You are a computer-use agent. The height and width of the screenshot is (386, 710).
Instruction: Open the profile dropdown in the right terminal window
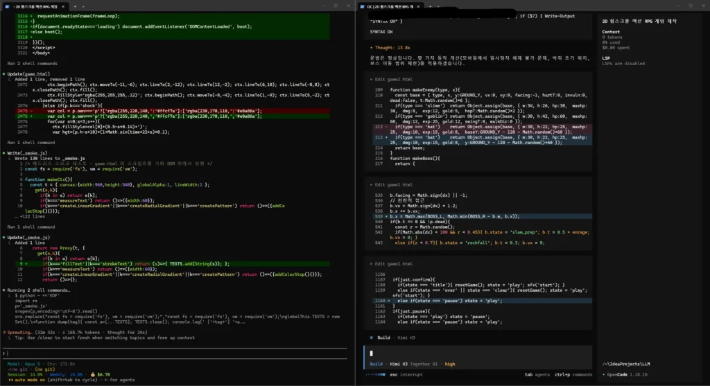[438, 7]
